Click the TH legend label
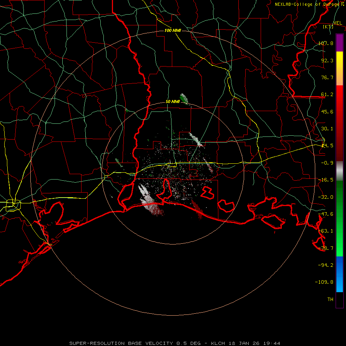This screenshot has width=346, height=346. 330,299
